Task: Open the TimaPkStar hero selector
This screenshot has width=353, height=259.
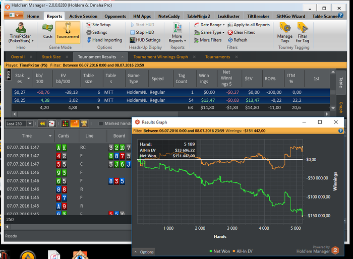Action: [x=21, y=33]
